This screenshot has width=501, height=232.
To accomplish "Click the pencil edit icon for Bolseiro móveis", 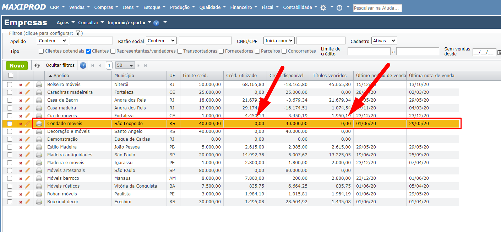I will pos(27,85).
